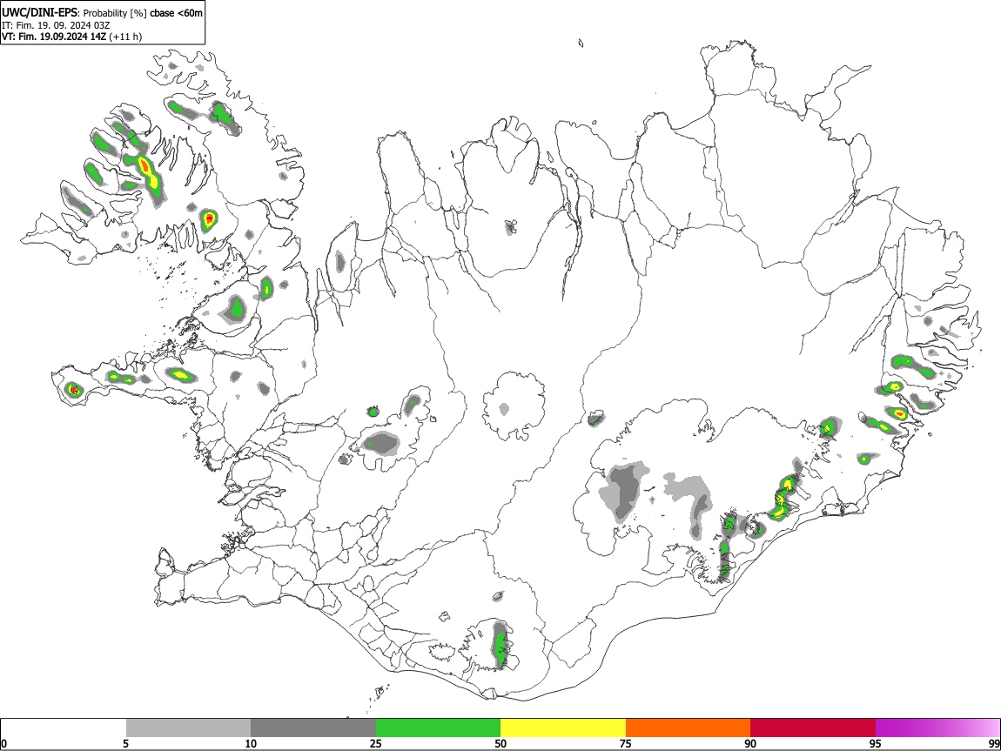The height and width of the screenshot is (751, 1001).
Task: Click the legend value '5'
Action: [126, 743]
